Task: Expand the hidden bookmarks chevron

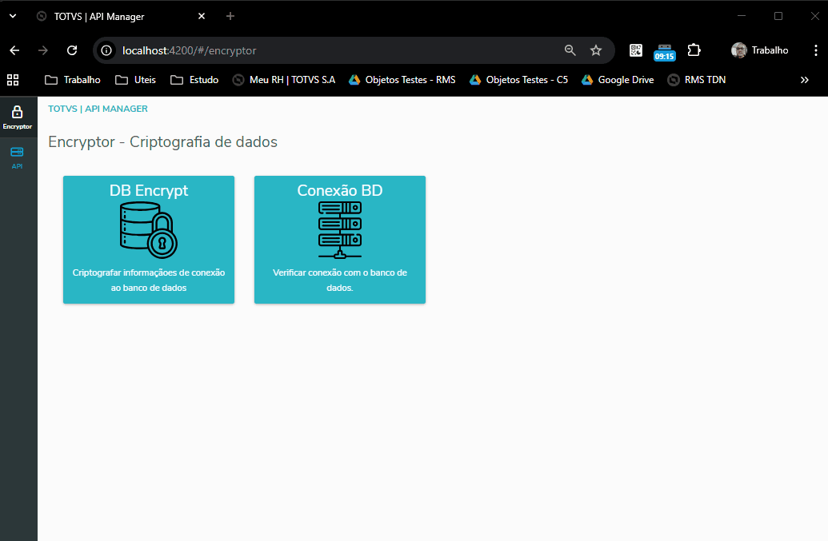Action: [804, 80]
